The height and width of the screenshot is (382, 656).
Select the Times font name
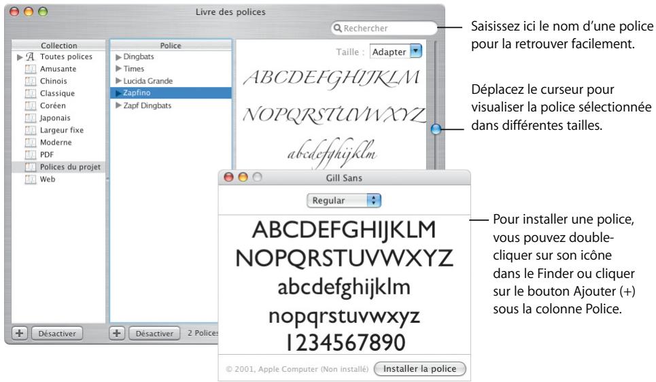tap(134, 69)
